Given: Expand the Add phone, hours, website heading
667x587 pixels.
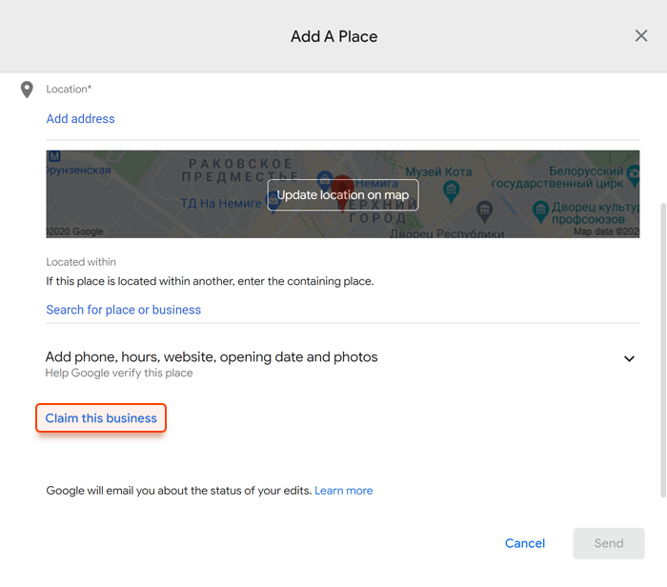Looking at the screenshot, I should tap(212, 357).
